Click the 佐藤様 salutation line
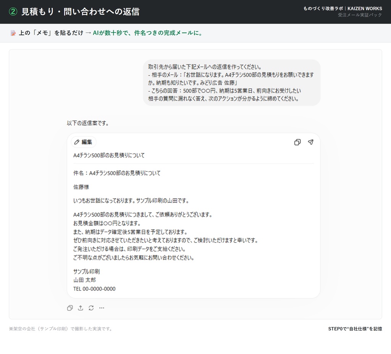This screenshot has width=391, height=354. (x=81, y=187)
